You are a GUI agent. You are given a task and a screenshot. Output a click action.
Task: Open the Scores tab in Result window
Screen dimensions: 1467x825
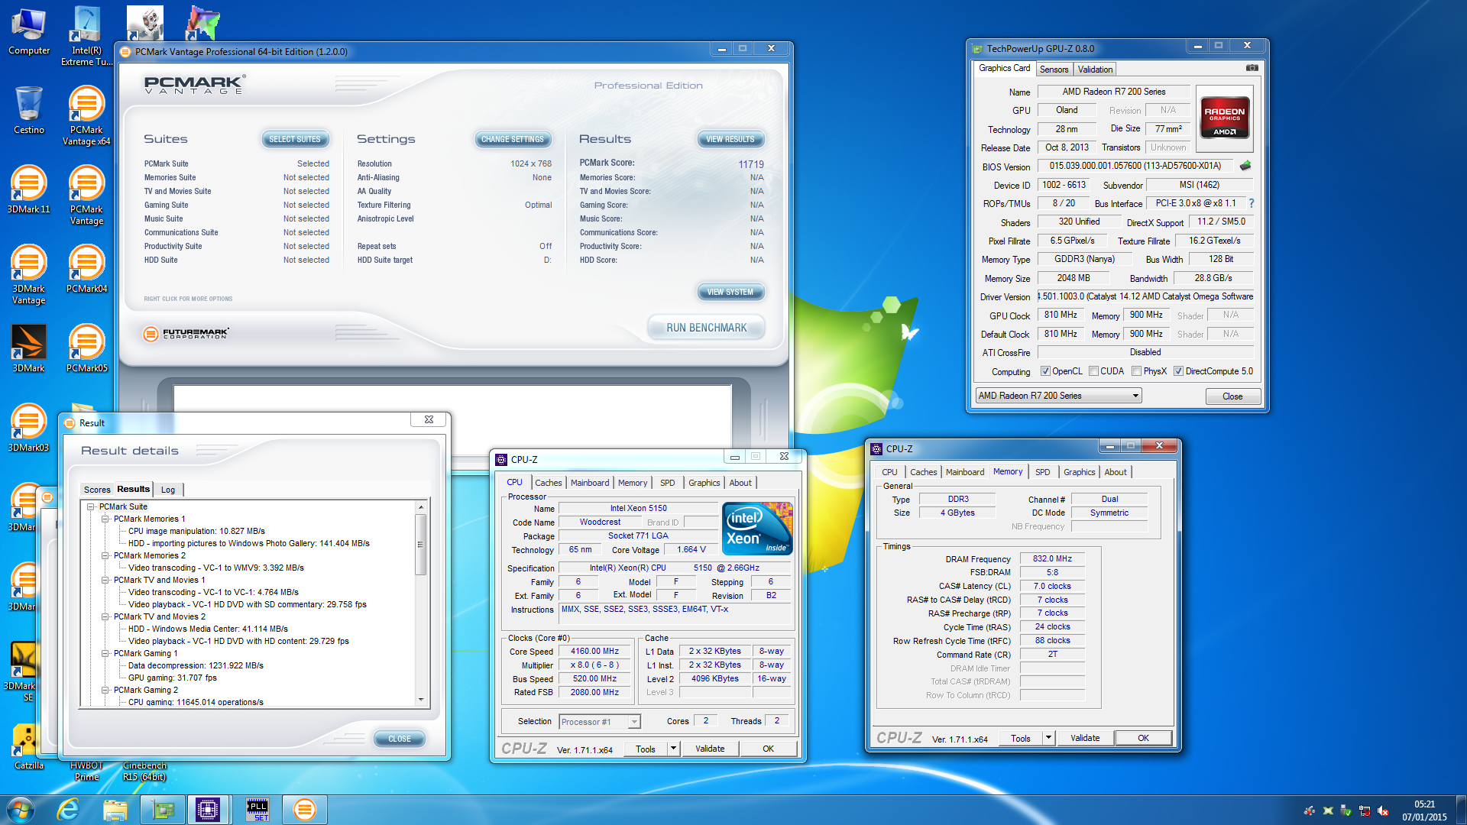97,490
